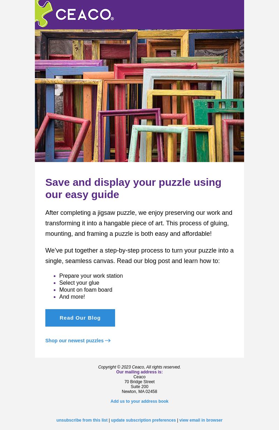
Task: Open the colorful picture frames hero image
Action: [x=139, y=96]
